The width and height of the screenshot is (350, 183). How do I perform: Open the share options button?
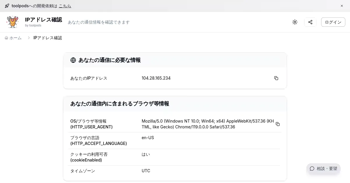click(x=310, y=22)
